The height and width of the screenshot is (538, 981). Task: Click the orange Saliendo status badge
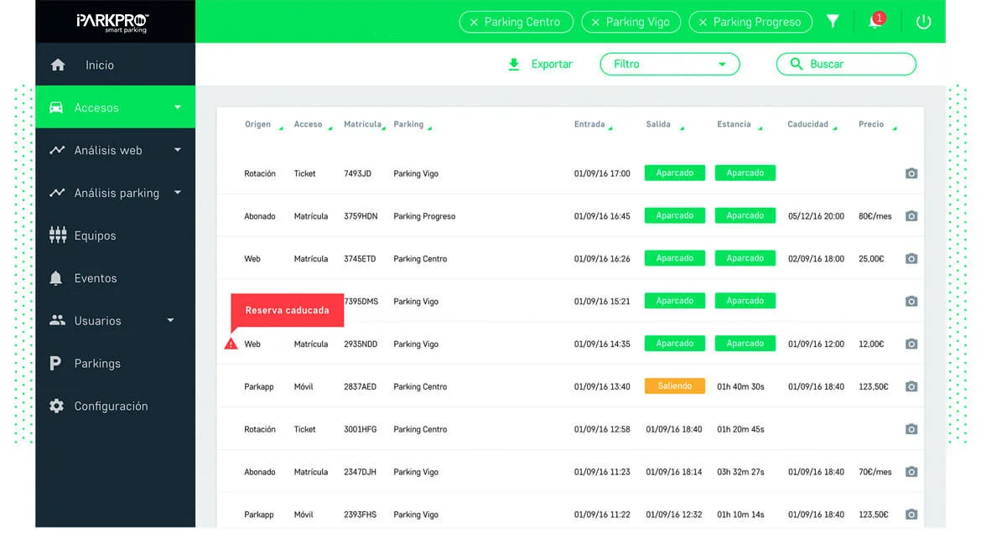point(674,386)
